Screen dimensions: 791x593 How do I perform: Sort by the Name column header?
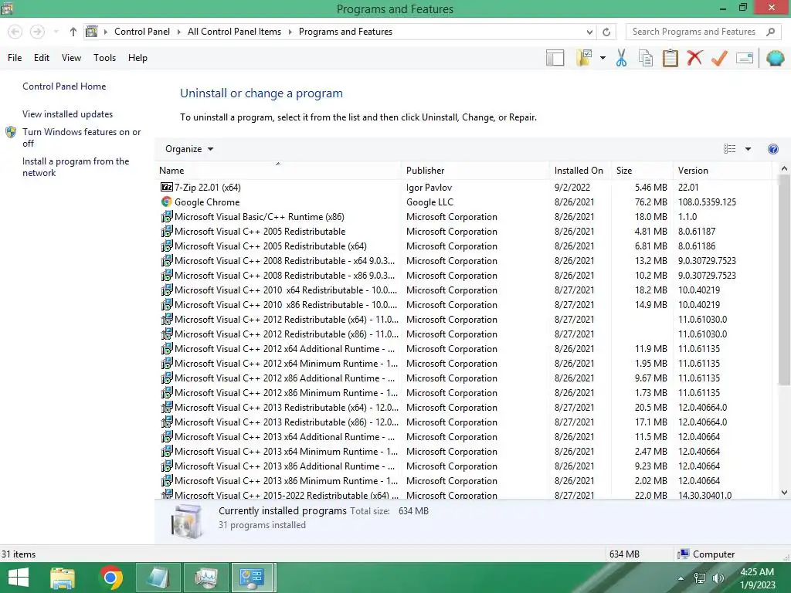[x=278, y=171]
